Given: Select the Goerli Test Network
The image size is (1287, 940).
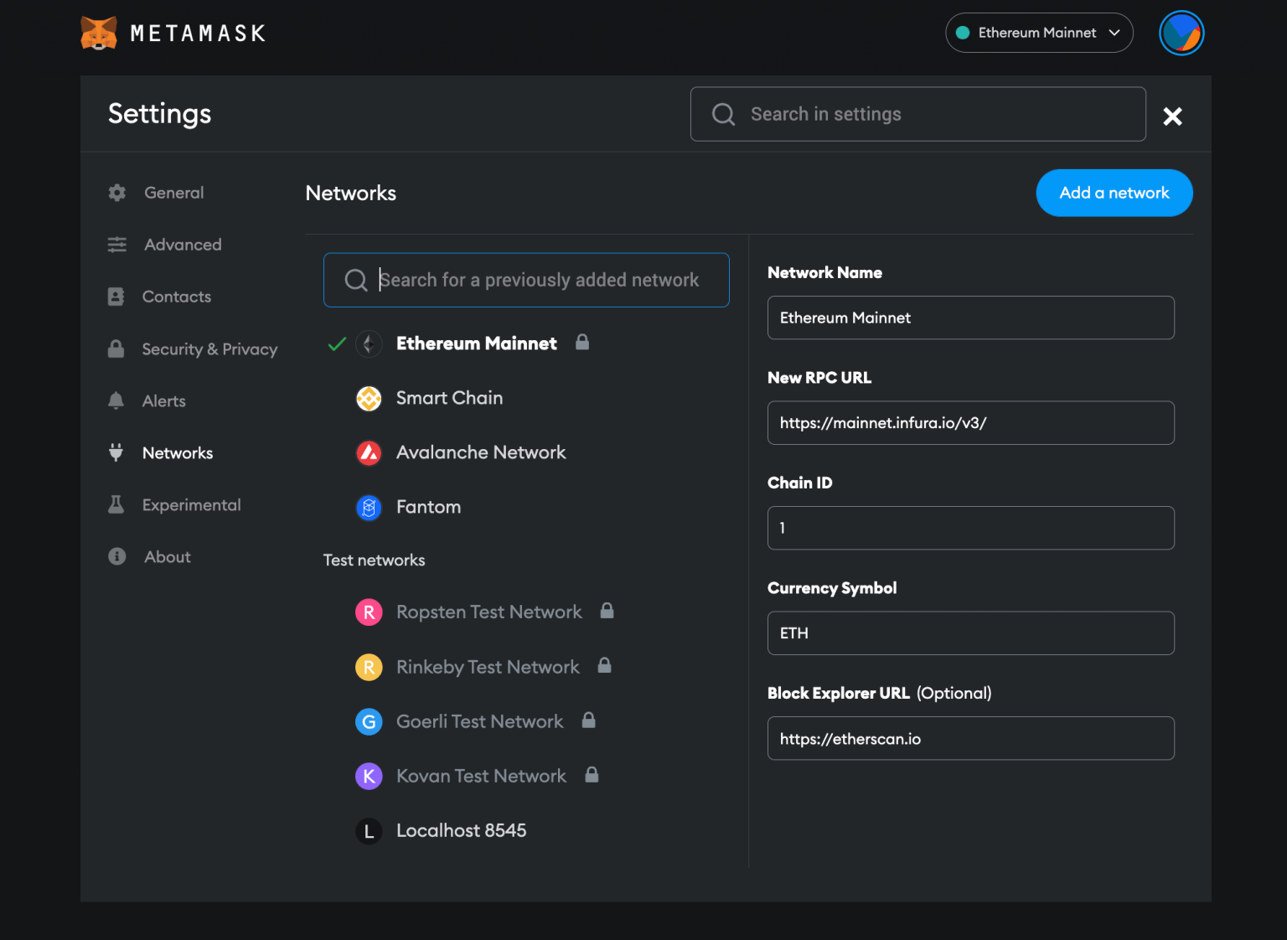Looking at the screenshot, I should pos(479,720).
